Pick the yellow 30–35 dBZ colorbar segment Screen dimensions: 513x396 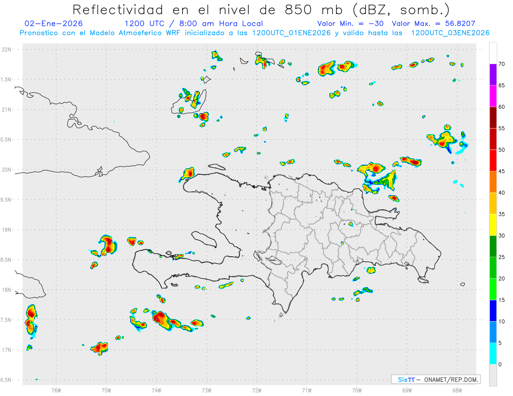click(x=493, y=225)
